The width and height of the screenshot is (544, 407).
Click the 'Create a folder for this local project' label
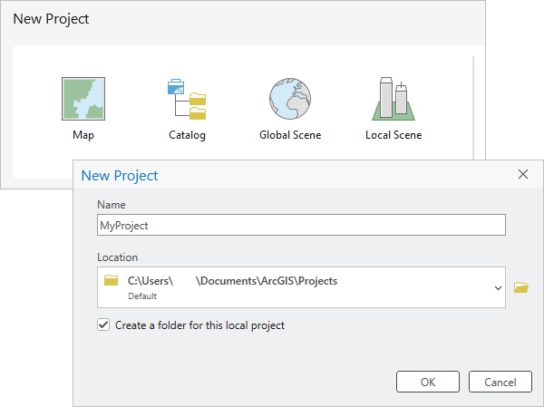[x=199, y=325]
